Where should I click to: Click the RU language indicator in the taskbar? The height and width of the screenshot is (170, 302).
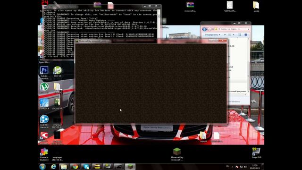(228, 166)
